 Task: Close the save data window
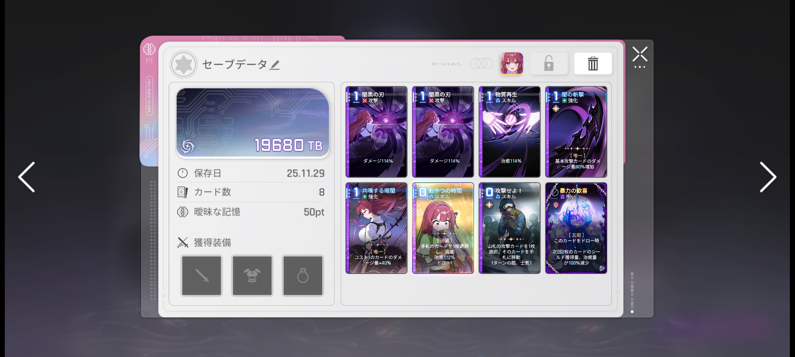coord(640,54)
